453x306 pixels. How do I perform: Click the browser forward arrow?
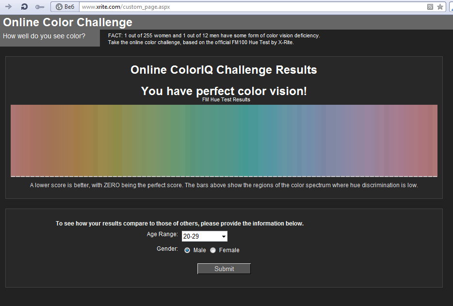(x=8, y=7)
